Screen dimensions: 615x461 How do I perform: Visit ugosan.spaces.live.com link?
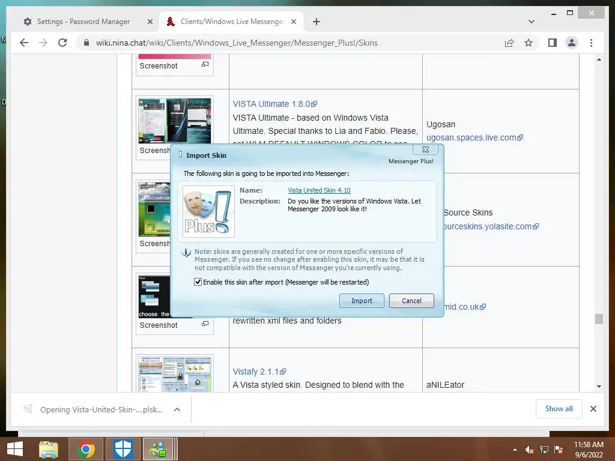point(474,137)
